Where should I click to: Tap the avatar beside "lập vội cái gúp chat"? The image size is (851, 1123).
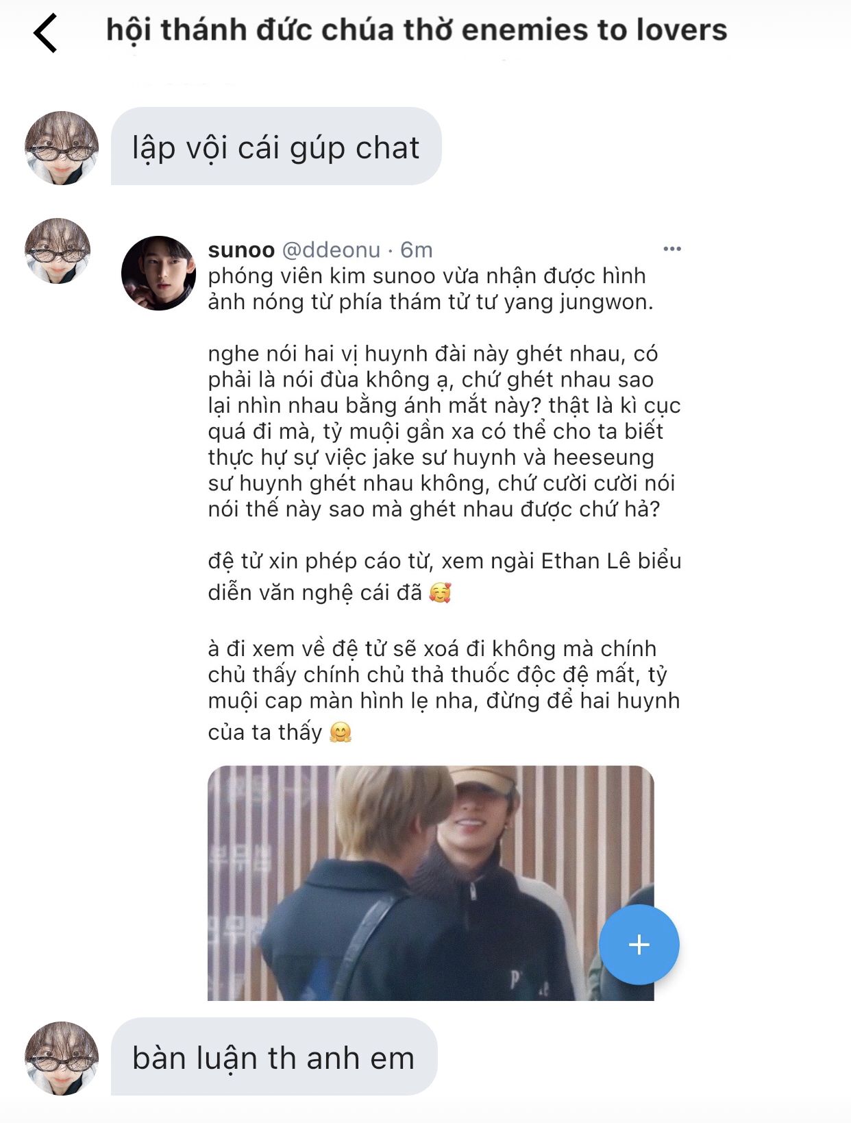62,148
